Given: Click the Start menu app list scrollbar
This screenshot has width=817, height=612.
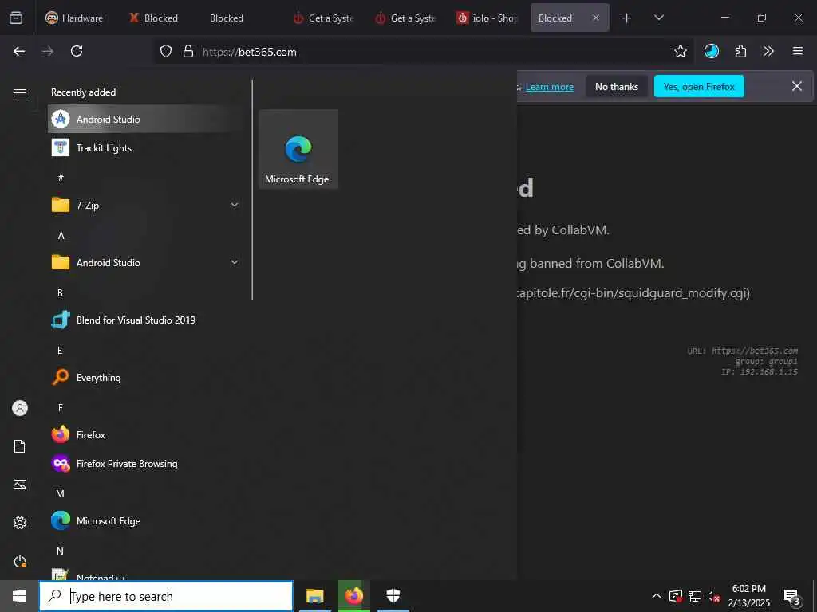Looking at the screenshot, I should click(252, 190).
